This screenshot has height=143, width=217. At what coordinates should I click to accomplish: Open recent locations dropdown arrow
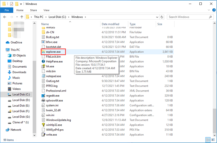[x=17, y=17]
